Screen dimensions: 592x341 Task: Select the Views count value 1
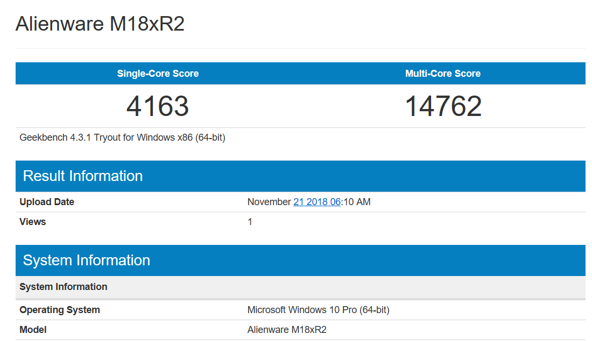pos(250,222)
